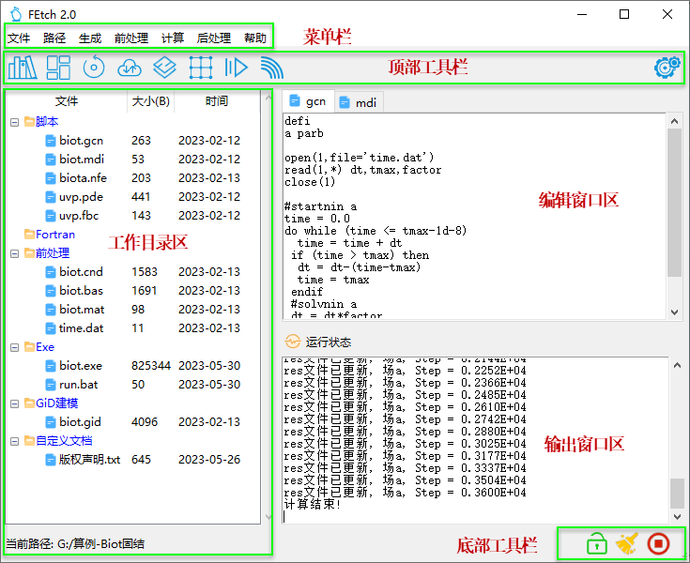Click the 计算结束! line in output
The height and width of the screenshot is (563, 690).
(313, 505)
